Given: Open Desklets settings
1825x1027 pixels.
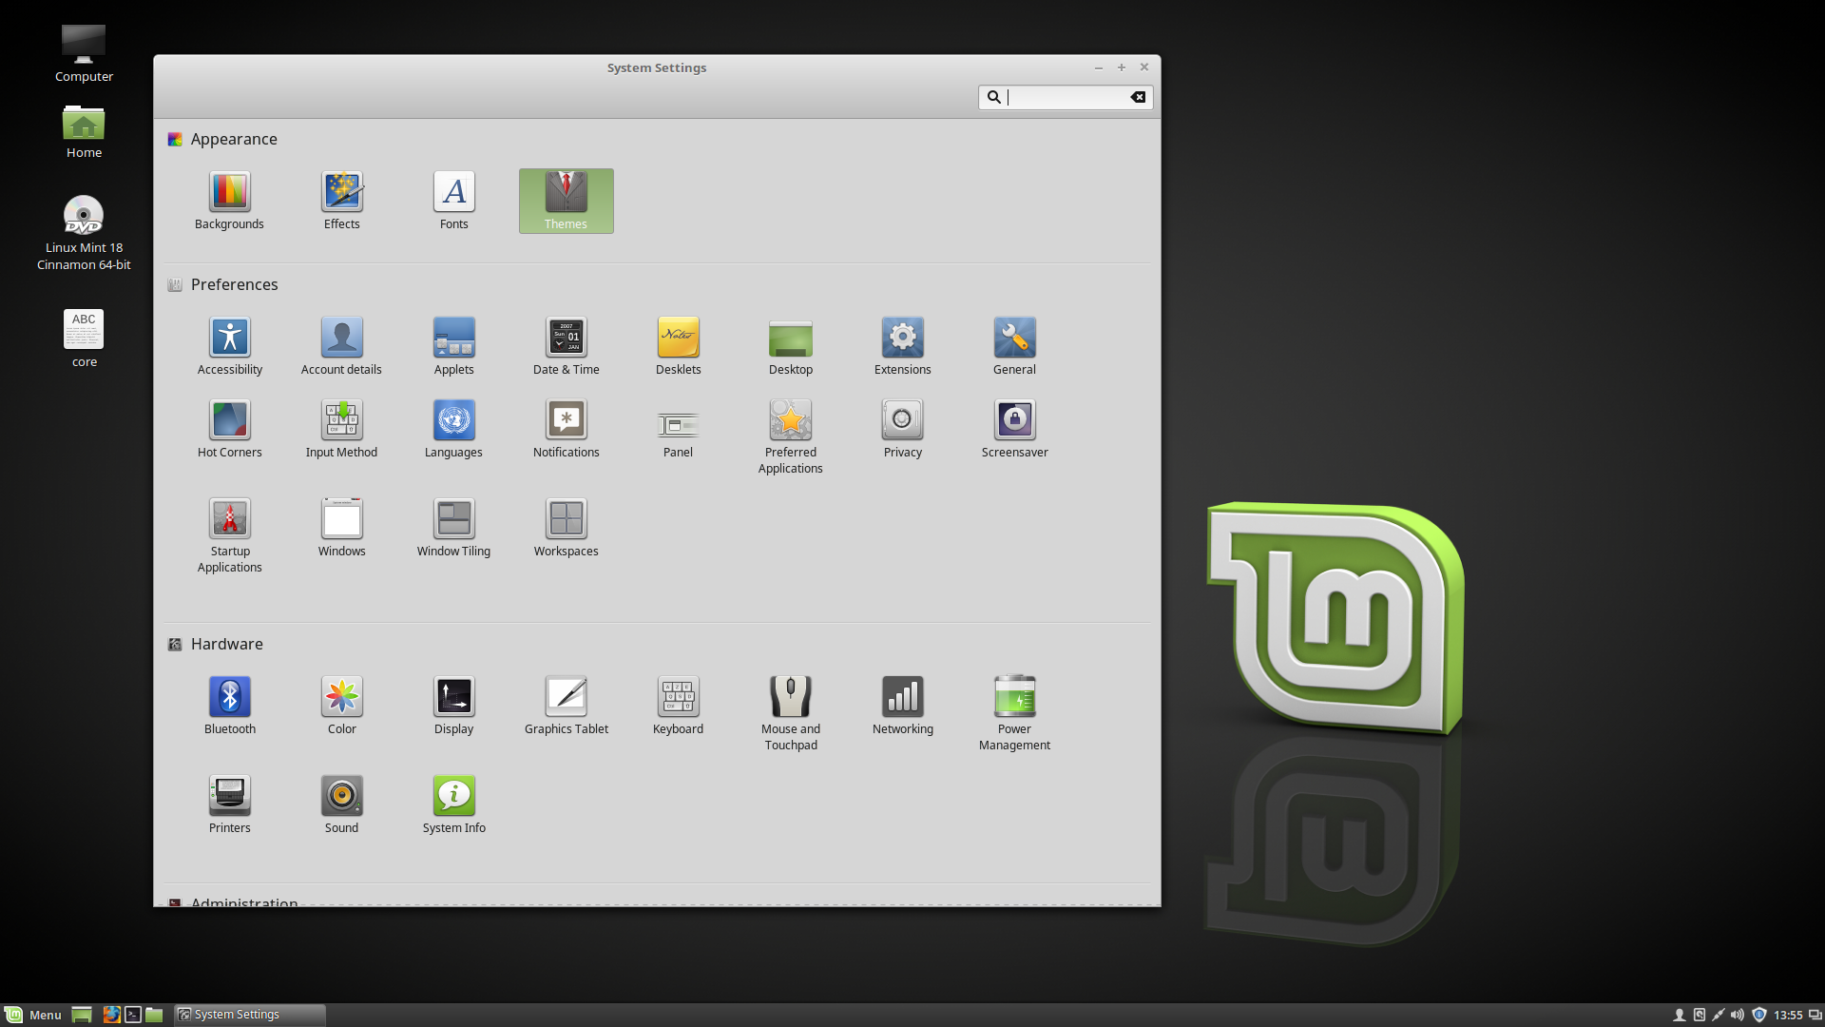Looking at the screenshot, I should (678, 346).
